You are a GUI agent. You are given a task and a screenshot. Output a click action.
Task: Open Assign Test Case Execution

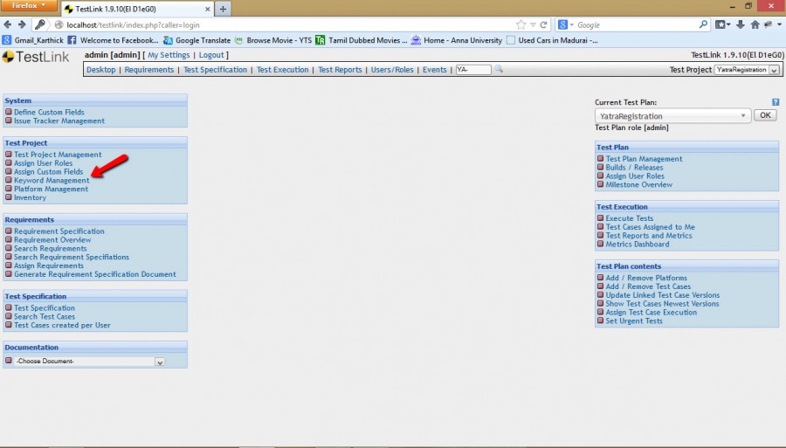(x=652, y=312)
